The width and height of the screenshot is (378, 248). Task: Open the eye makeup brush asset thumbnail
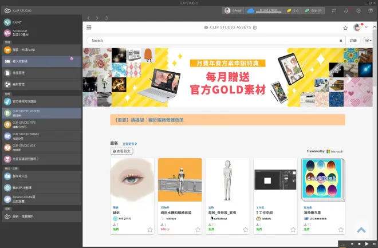[x=132, y=180]
